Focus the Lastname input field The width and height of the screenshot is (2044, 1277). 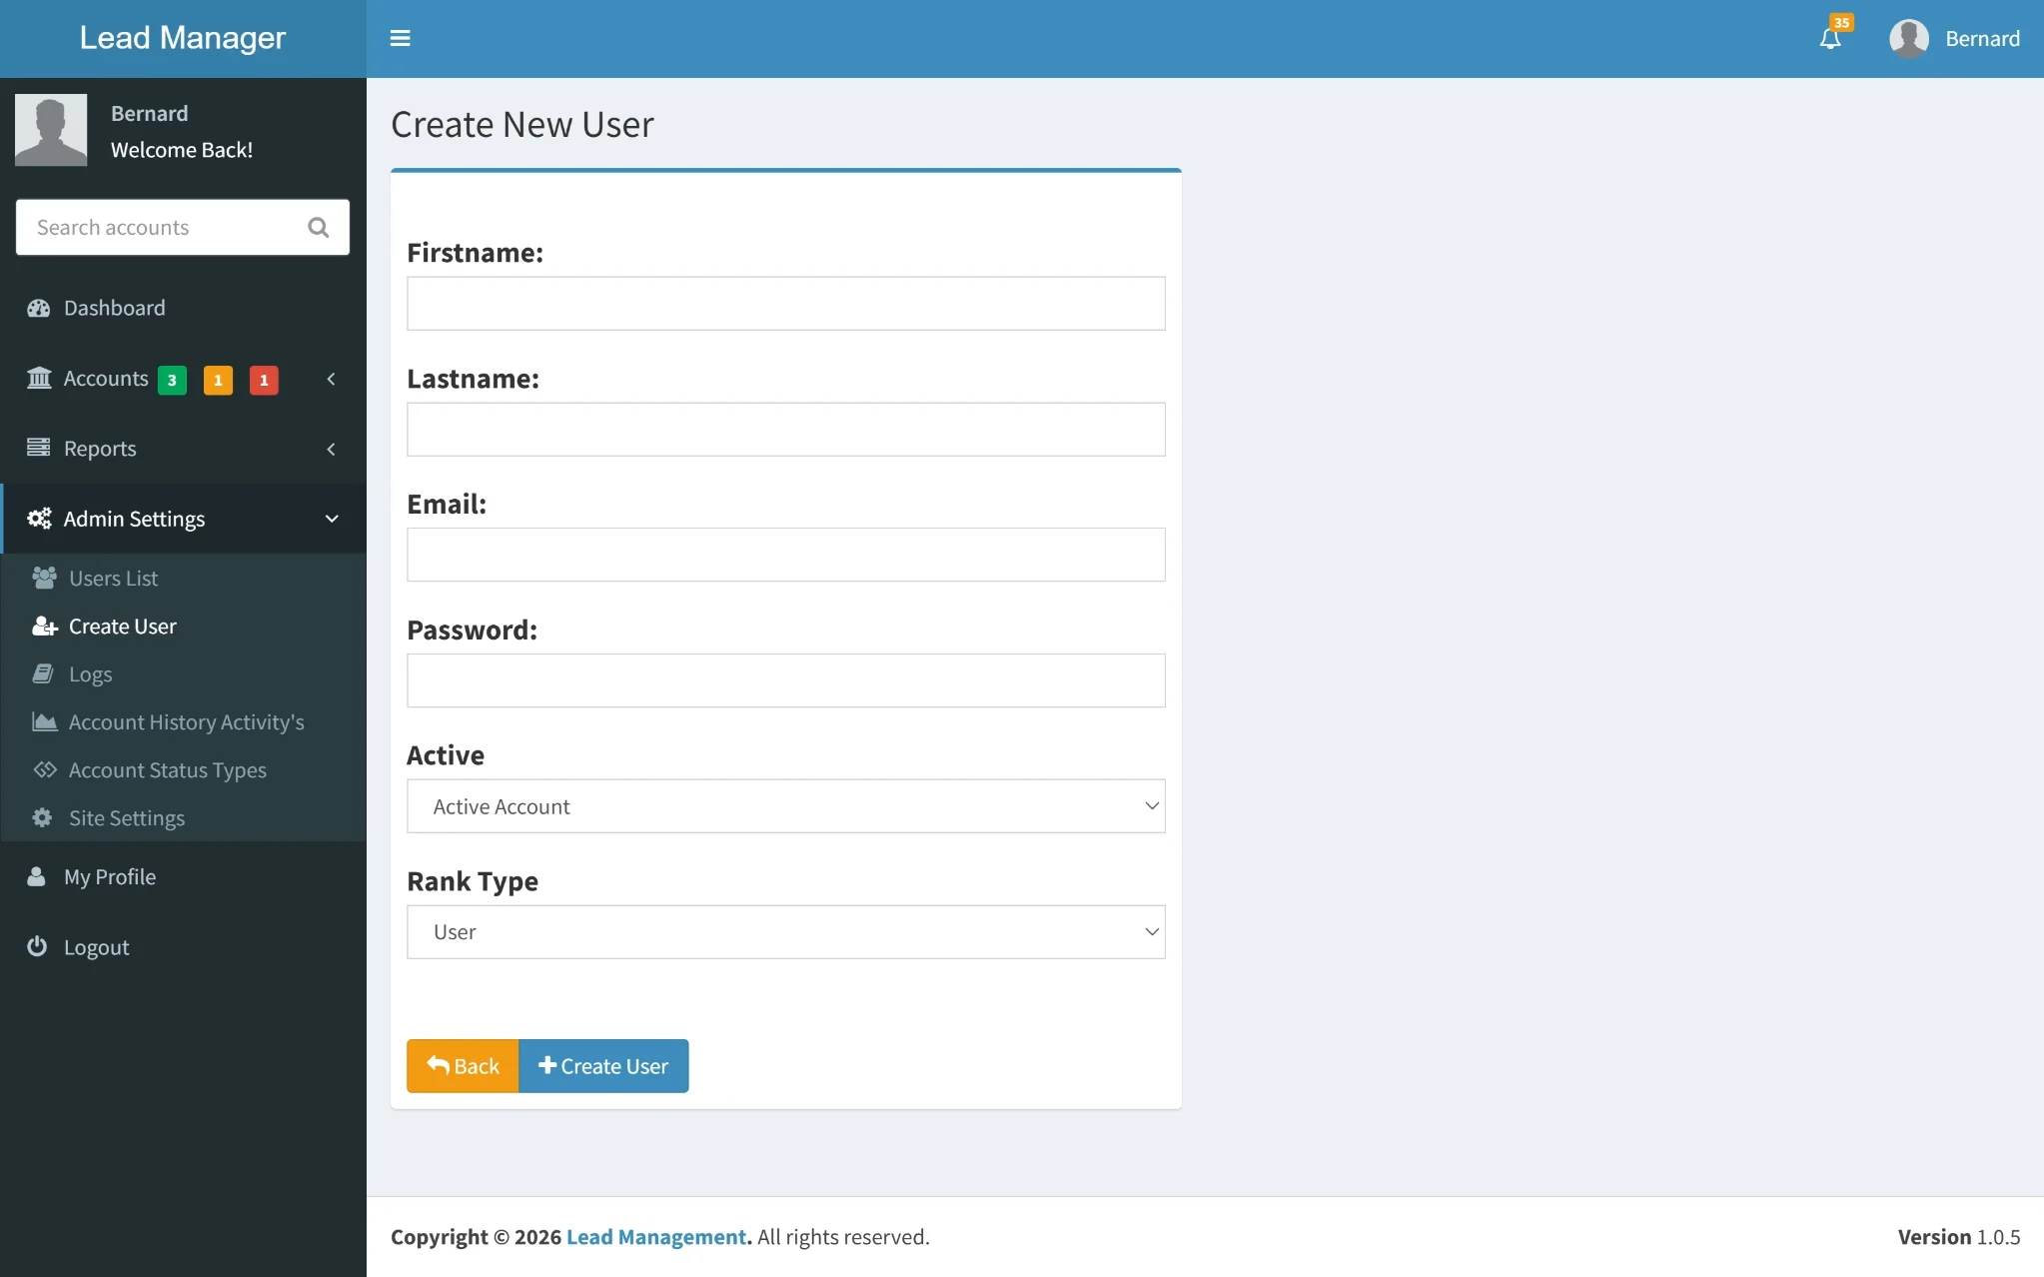785,430
